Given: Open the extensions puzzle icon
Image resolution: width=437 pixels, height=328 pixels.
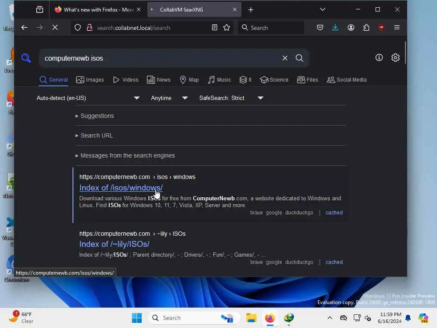Looking at the screenshot, I should pos(366,27).
